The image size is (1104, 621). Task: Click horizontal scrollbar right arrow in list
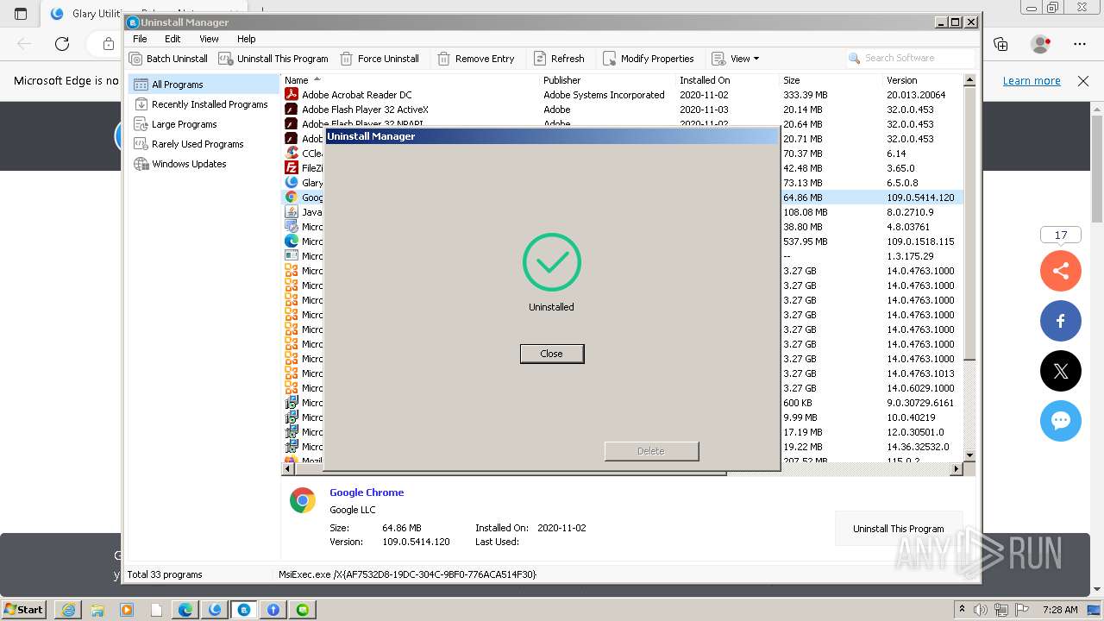(956, 469)
